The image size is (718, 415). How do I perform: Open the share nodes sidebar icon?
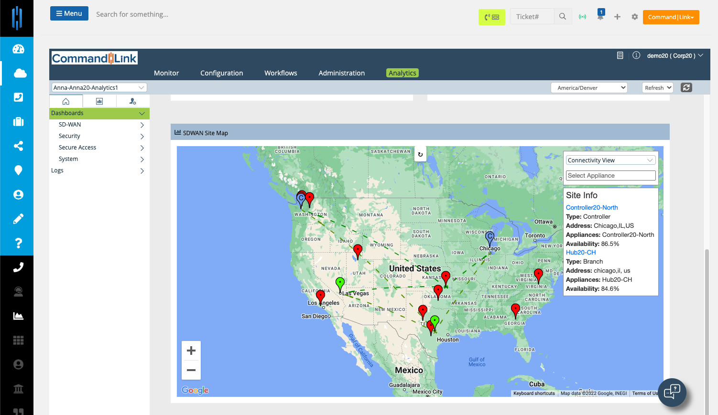click(19, 146)
